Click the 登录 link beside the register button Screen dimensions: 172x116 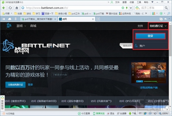(x=30, y=85)
